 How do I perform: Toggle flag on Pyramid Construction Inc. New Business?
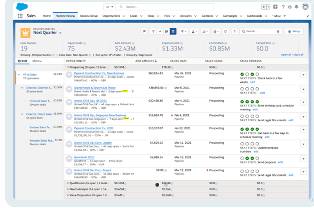(69, 75)
